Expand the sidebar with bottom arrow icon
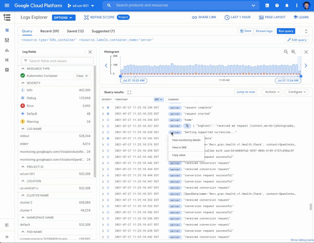The image size is (314, 243). point(7,237)
